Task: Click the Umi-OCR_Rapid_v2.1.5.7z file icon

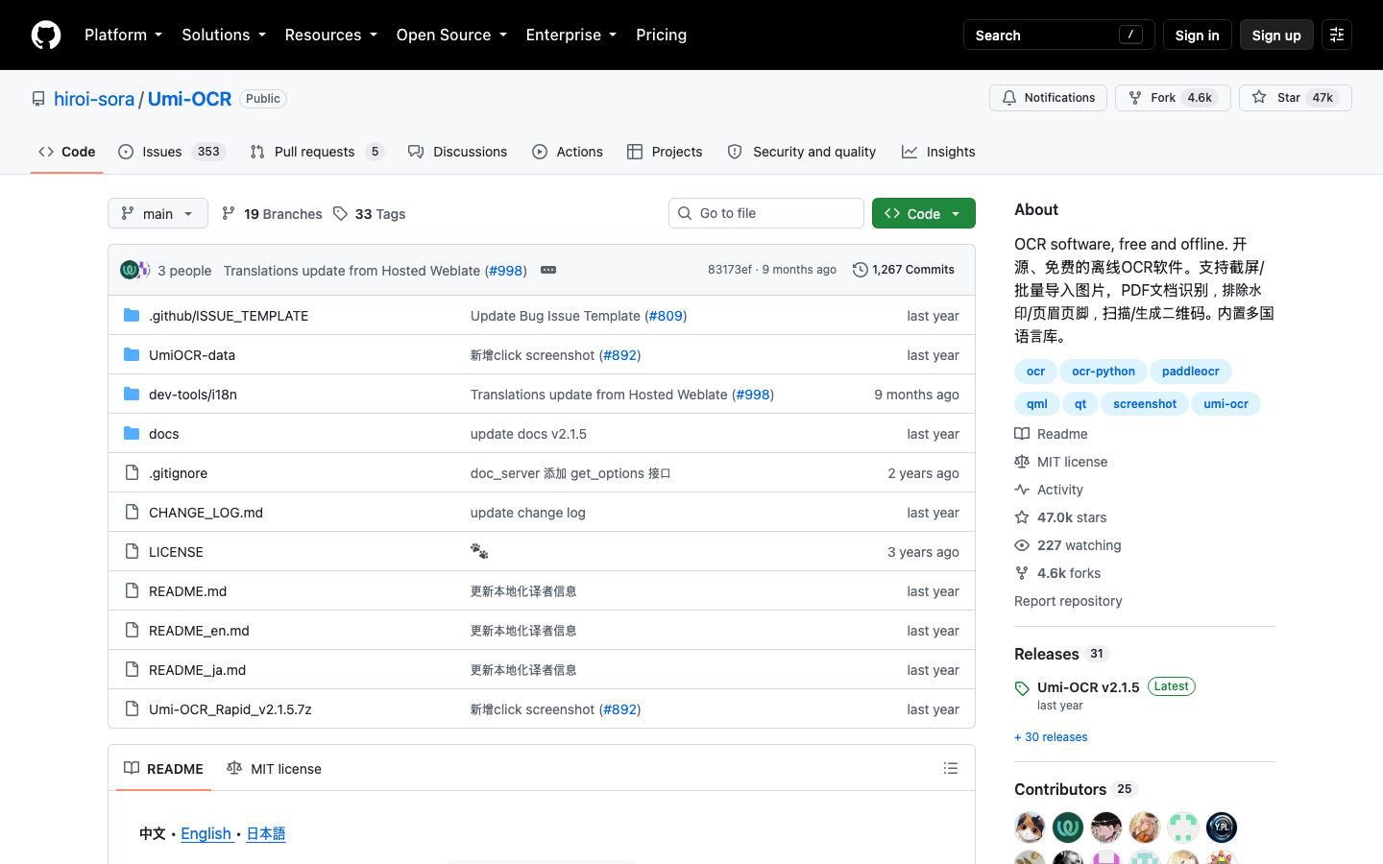Action: click(132, 709)
